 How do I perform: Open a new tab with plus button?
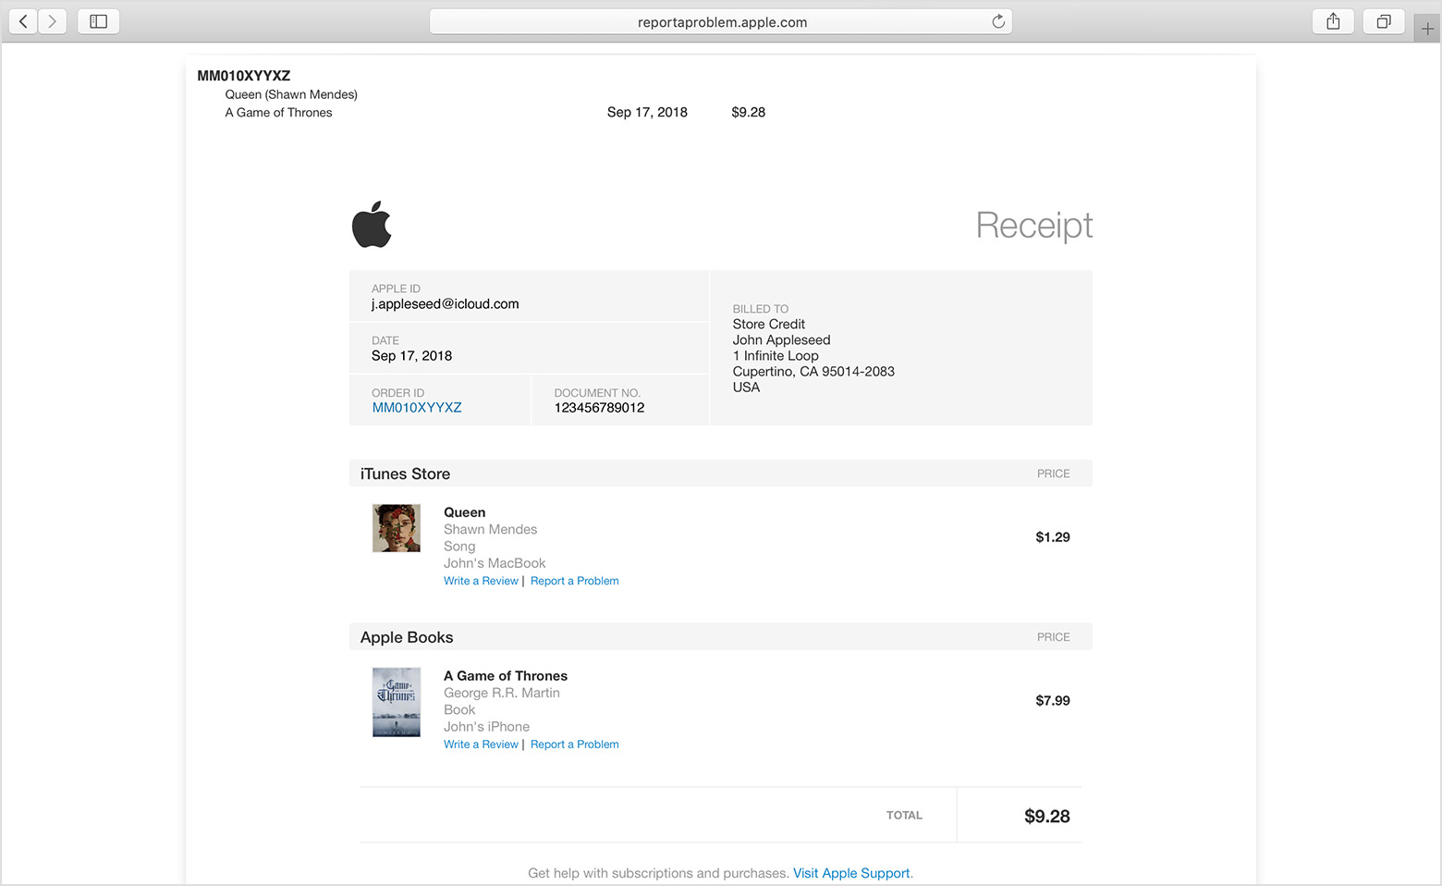click(x=1427, y=30)
